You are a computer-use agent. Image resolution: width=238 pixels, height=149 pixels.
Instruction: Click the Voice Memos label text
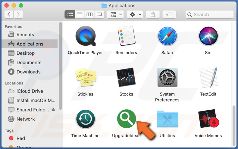[x=208, y=135]
